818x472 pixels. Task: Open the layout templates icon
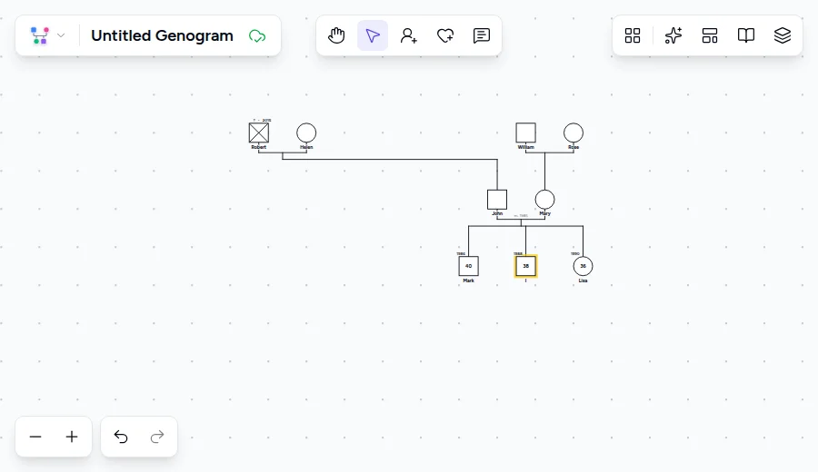click(x=710, y=35)
